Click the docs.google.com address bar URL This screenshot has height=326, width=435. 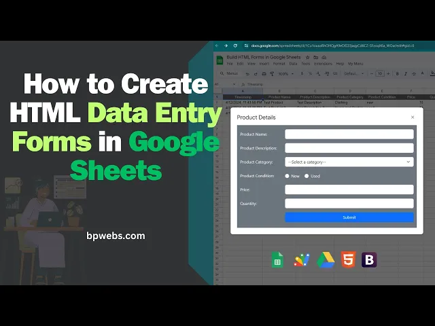(x=332, y=46)
